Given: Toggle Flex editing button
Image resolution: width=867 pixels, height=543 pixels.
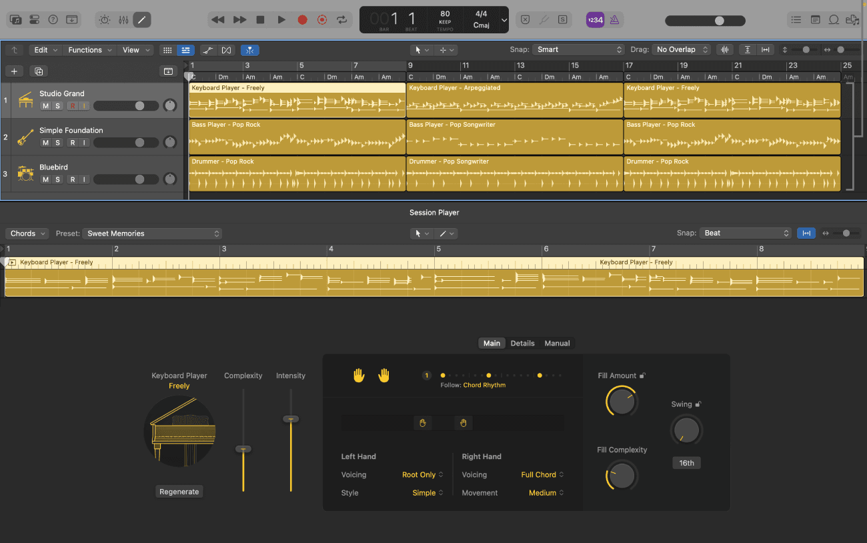Looking at the screenshot, I should [x=226, y=50].
